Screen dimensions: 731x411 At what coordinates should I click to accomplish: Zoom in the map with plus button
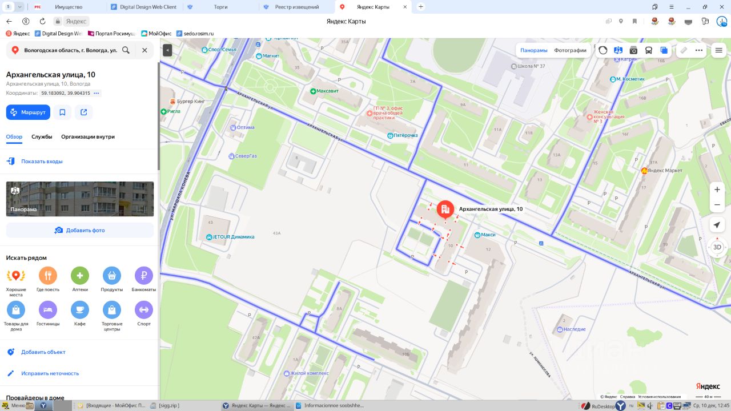pos(717,190)
